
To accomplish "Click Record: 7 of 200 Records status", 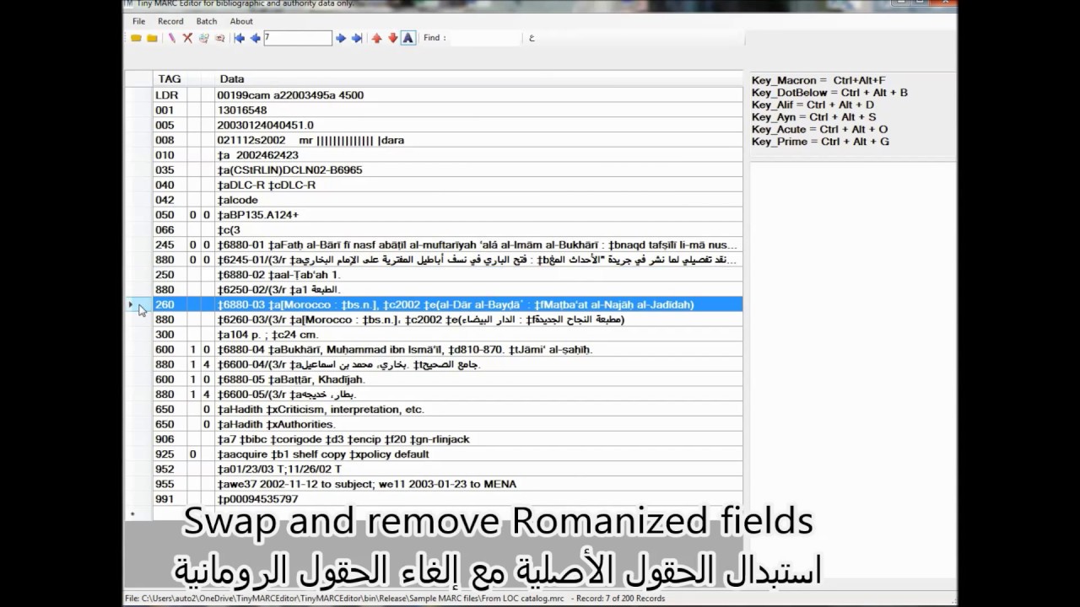I will (x=620, y=599).
